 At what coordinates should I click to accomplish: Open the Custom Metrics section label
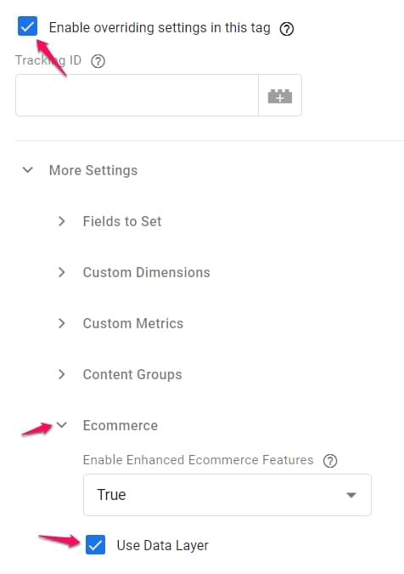[133, 324]
